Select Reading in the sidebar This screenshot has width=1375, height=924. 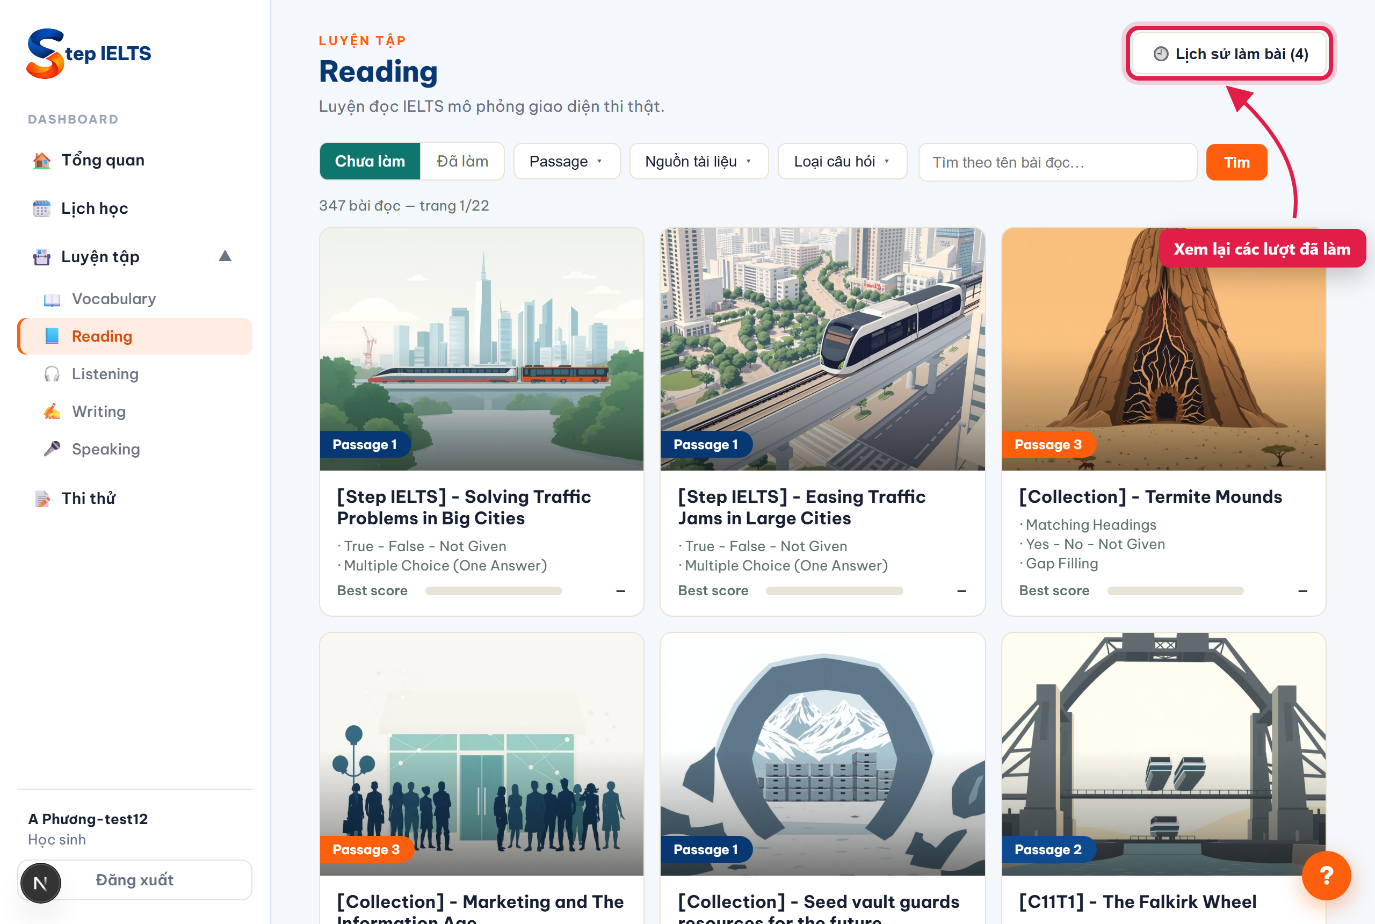point(135,336)
